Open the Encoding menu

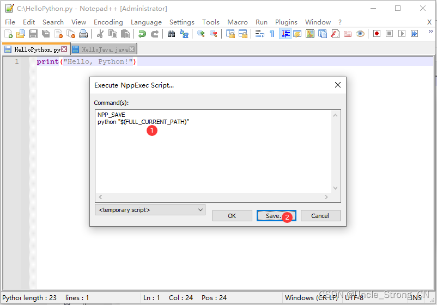pos(108,22)
